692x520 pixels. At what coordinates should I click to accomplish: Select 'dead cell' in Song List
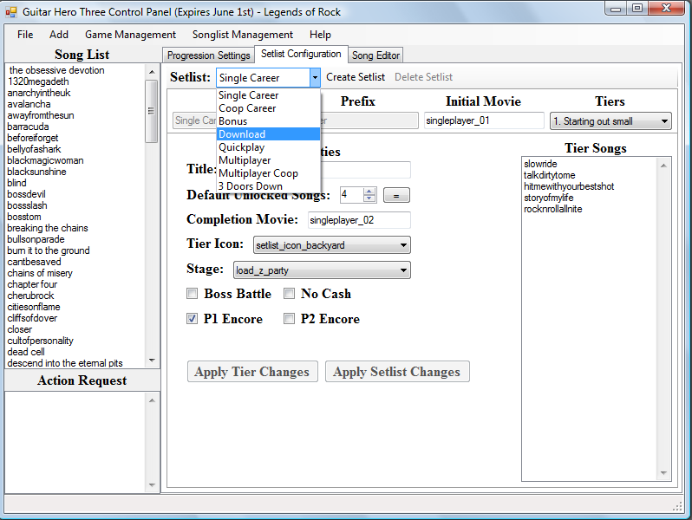point(26,352)
